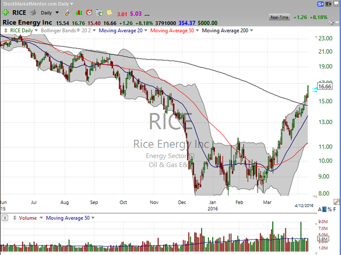The height and width of the screenshot is (255, 341).
Task: Click the ellipsis after 5.03
Action: pos(147,15)
